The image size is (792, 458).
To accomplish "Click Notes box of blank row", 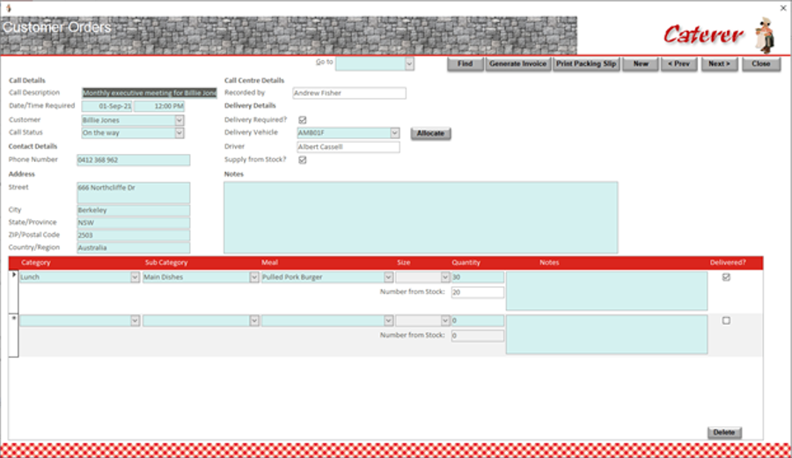I will click(x=606, y=335).
